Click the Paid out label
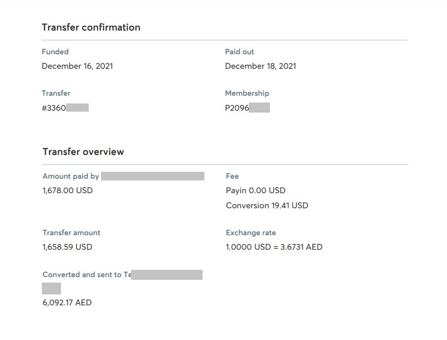 [x=239, y=52]
